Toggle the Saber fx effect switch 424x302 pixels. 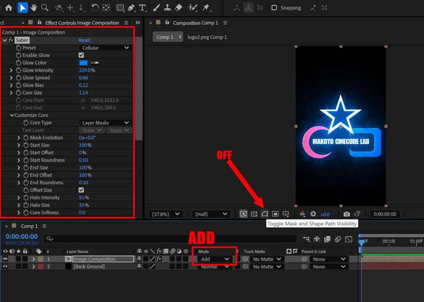[x=11, y=40]
